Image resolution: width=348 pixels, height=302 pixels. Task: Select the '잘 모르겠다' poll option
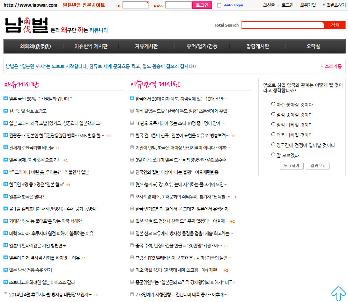(273, 154)
